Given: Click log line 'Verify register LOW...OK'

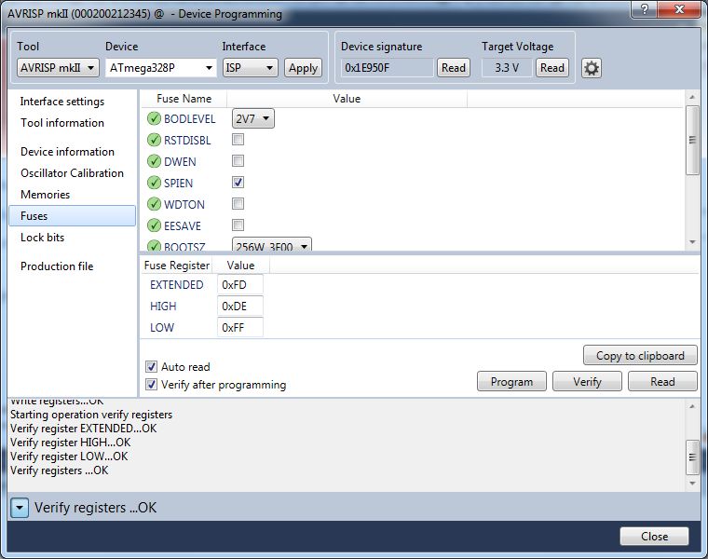Looking at the screenshot, I should 69,457.
